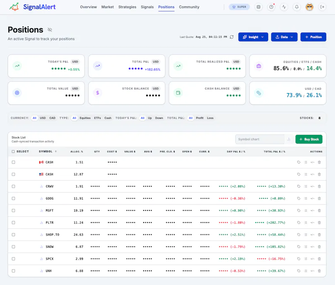Image resolution: width=335 pixels, height=285 pixels.
Task: Click the trash icon in the UNH row
Action: point(319,271)
